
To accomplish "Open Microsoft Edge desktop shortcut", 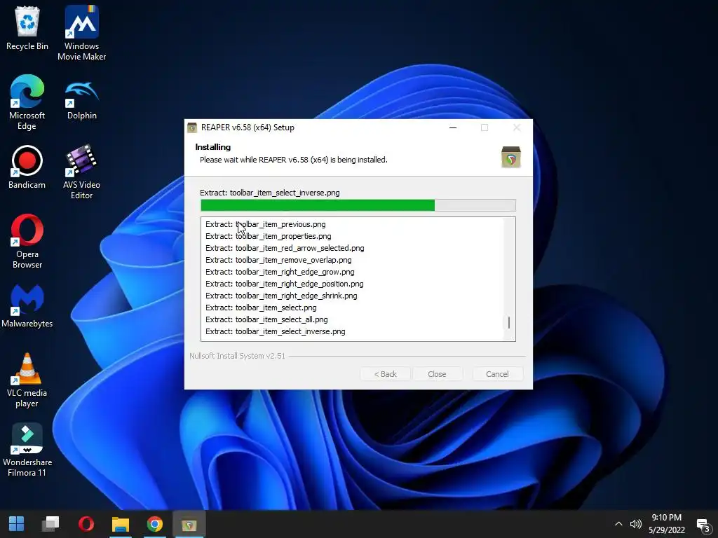I will 27,102.
